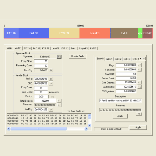Click the << button beside entry Flags
The width and height of the screenshot is (156, 156).
click(140, 65)
